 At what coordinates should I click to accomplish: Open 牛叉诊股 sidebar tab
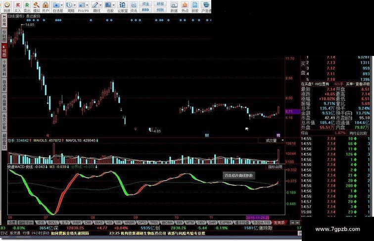click(4, 122)
